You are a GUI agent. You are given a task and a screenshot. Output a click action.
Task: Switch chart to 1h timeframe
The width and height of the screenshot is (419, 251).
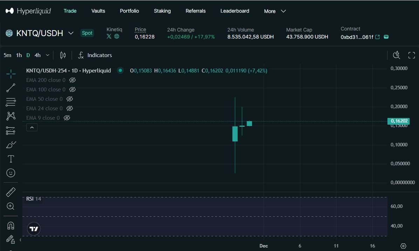click(x=19, y=55)
